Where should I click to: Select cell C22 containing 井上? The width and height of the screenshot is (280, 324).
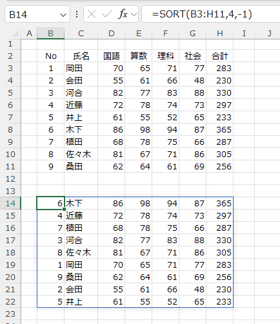81,301
